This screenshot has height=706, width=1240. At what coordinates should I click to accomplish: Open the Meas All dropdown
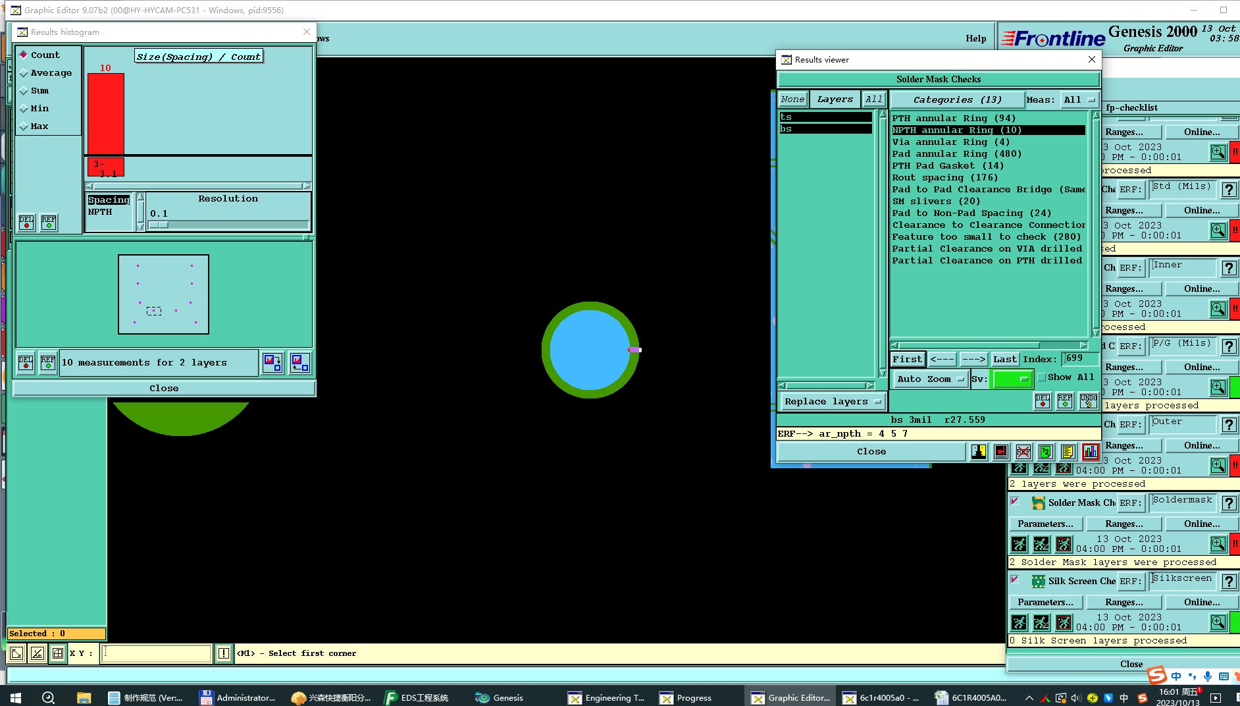1078,99
